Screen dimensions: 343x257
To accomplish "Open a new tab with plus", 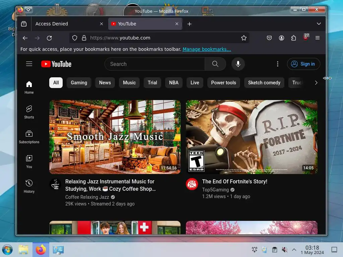I will (x=190, y=24).
